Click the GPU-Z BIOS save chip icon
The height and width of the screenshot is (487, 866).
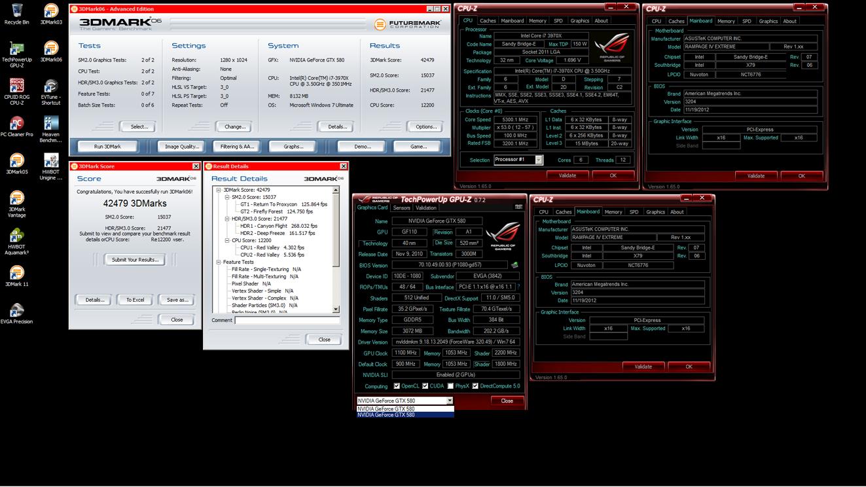click(x=514, y=265)
